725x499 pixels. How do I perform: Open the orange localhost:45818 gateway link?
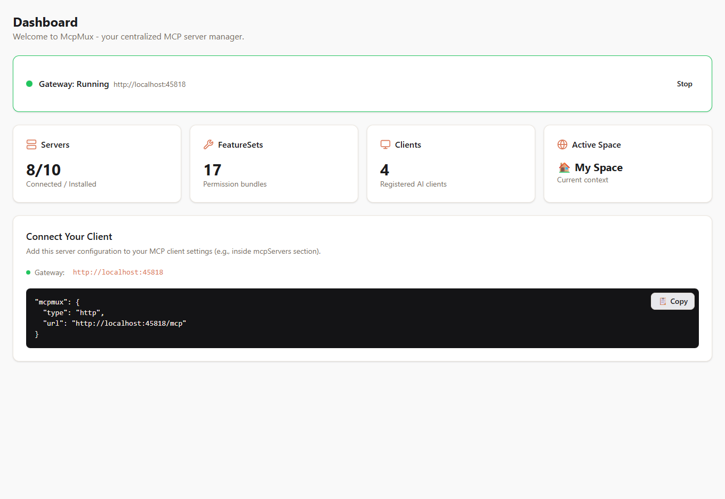point(118,272)
